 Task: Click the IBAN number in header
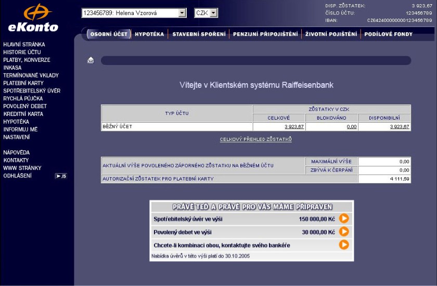coord(400,20)
